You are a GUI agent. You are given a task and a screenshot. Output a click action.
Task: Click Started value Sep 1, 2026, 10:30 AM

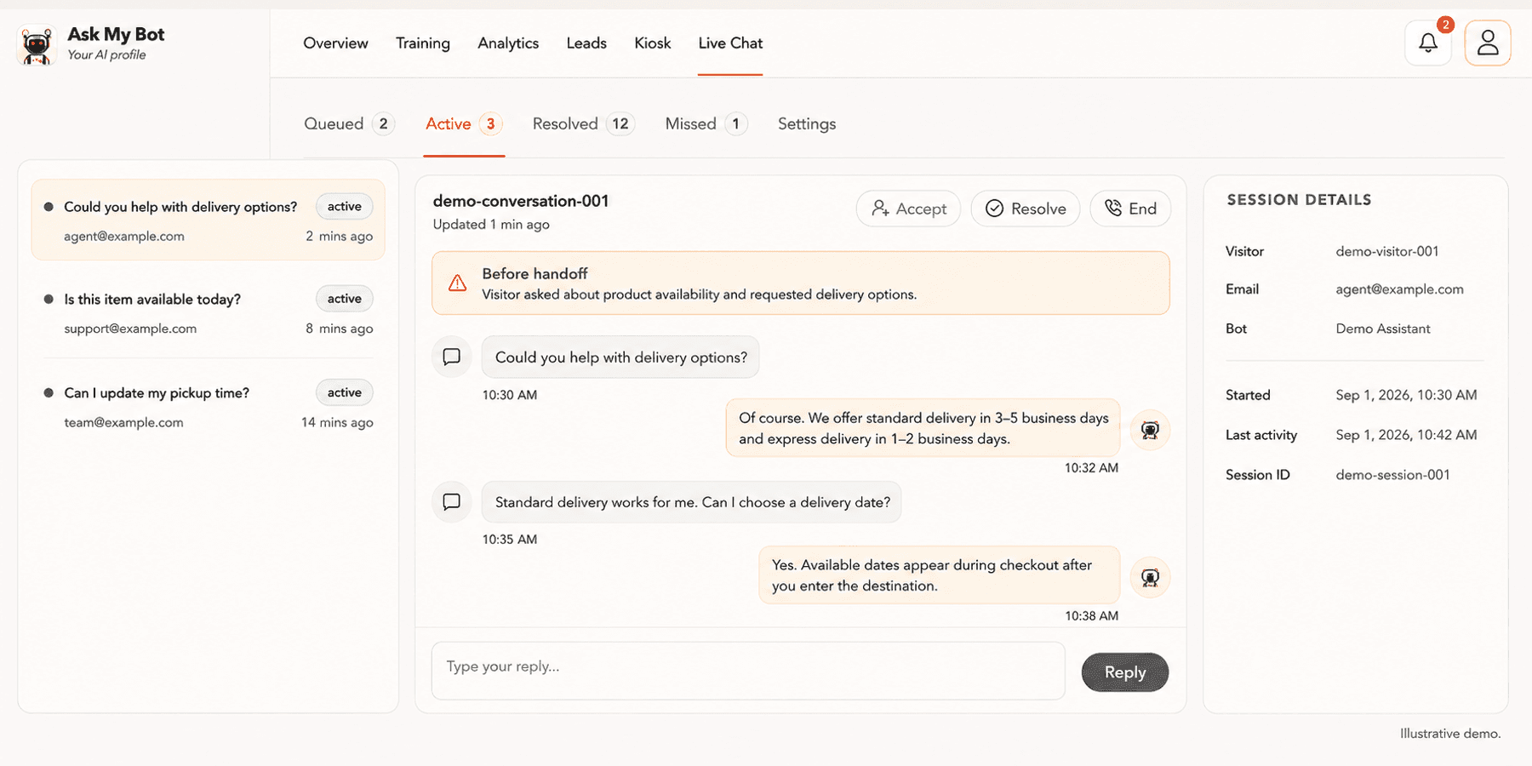pos(1406,395)
